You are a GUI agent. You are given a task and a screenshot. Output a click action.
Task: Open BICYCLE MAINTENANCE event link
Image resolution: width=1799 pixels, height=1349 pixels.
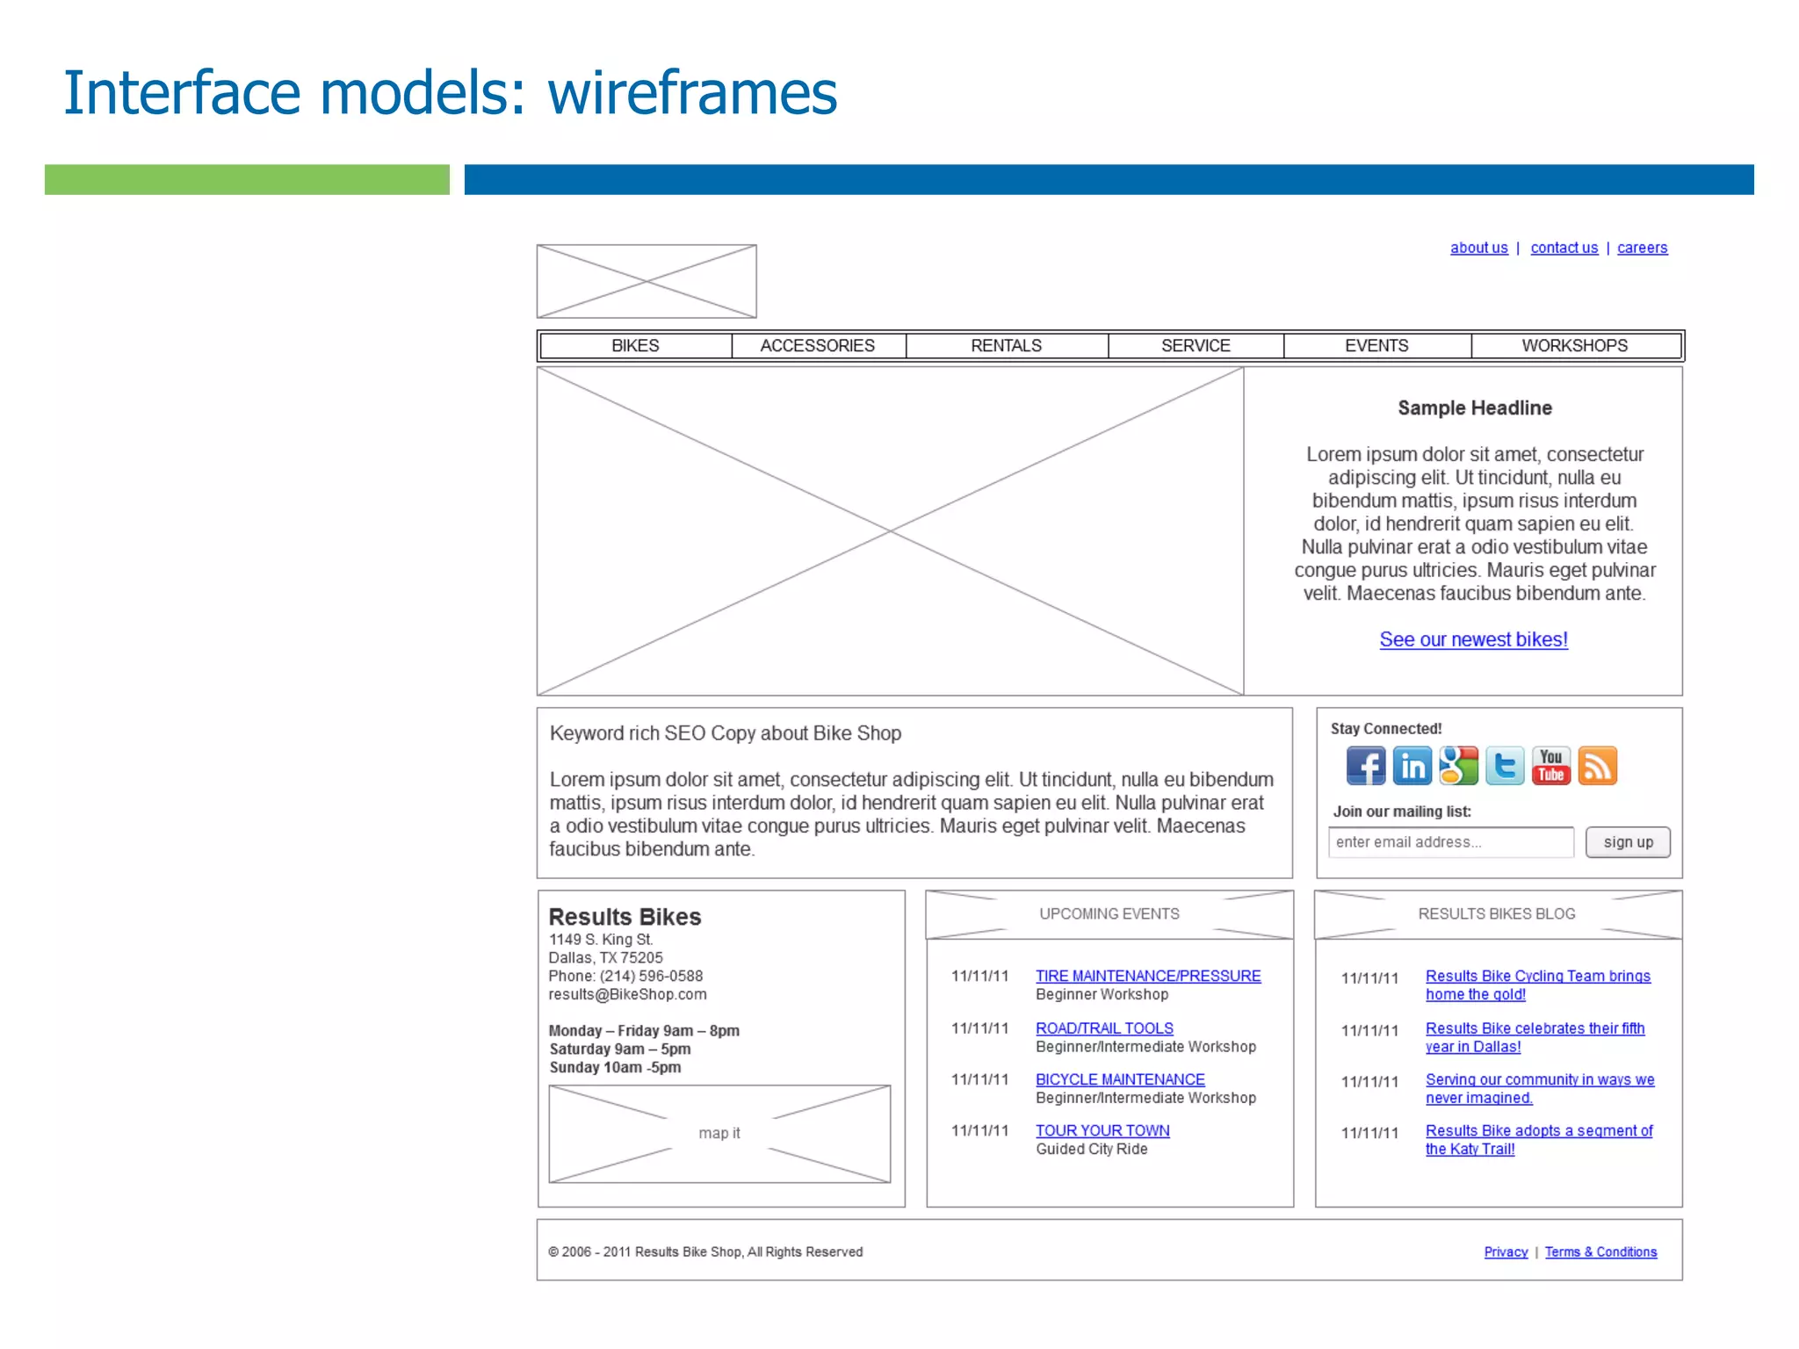click(x=1120, y=1079)
